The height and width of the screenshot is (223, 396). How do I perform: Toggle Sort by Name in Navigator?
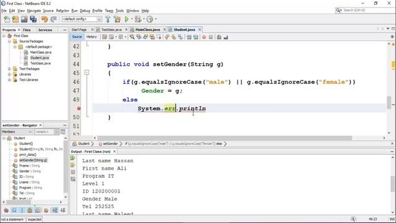(54, 211)
